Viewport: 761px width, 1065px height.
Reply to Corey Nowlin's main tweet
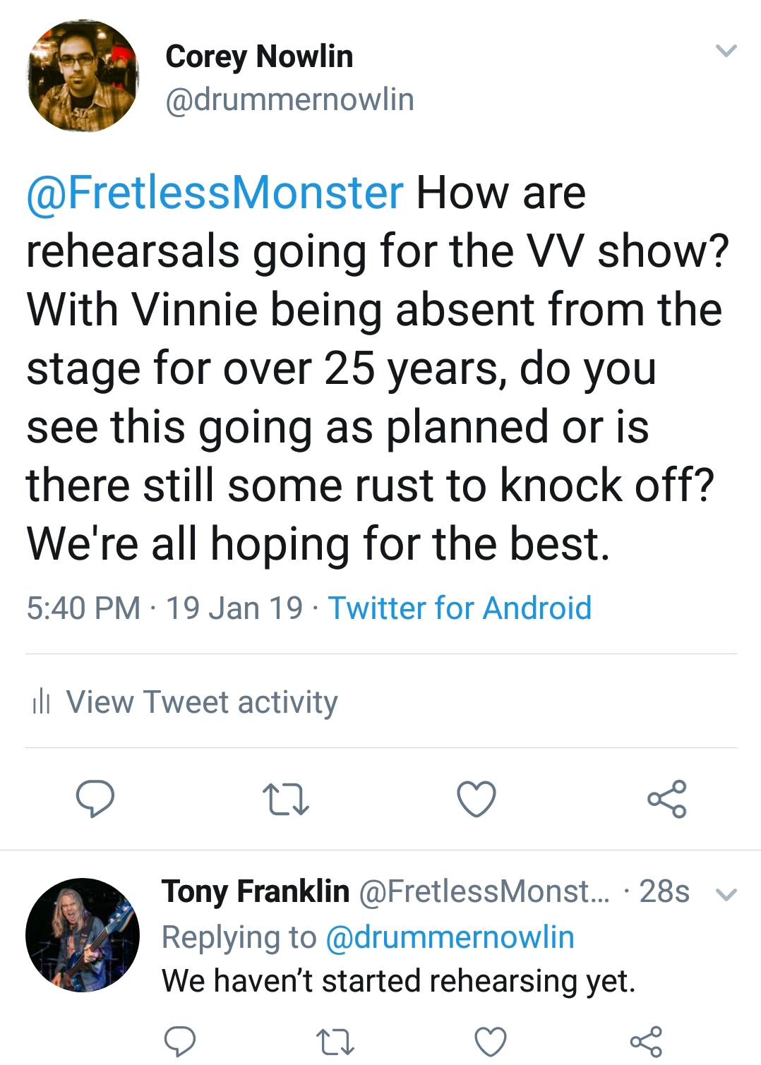95,799
